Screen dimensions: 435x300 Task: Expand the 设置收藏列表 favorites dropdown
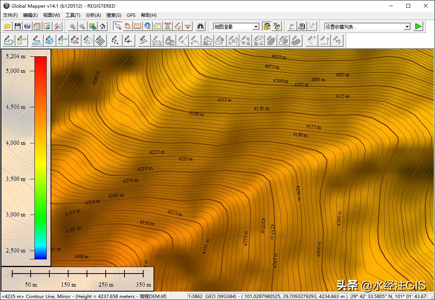point(407,27)
